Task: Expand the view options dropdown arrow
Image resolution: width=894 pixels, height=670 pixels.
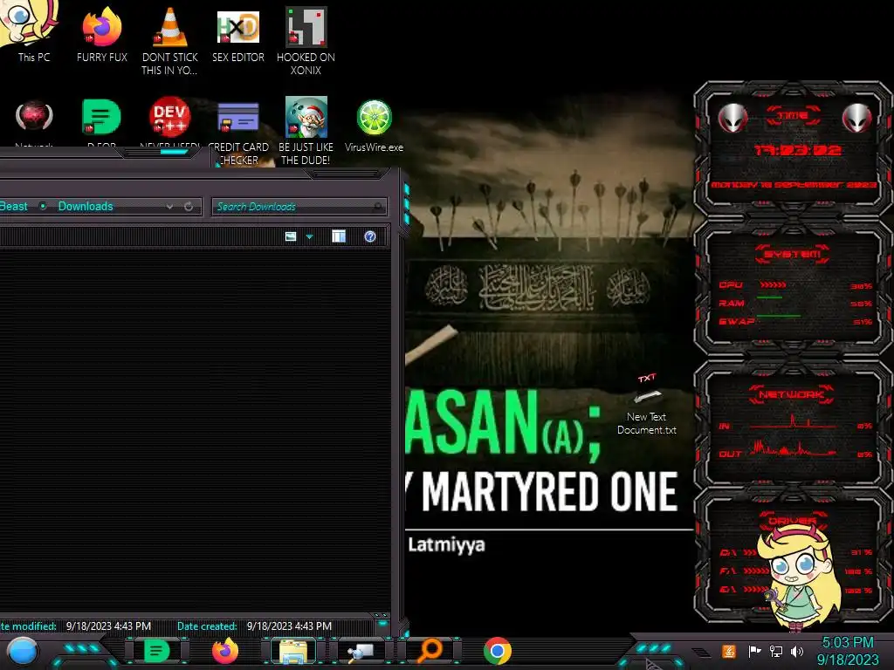Action: click(x=310, y=236)
